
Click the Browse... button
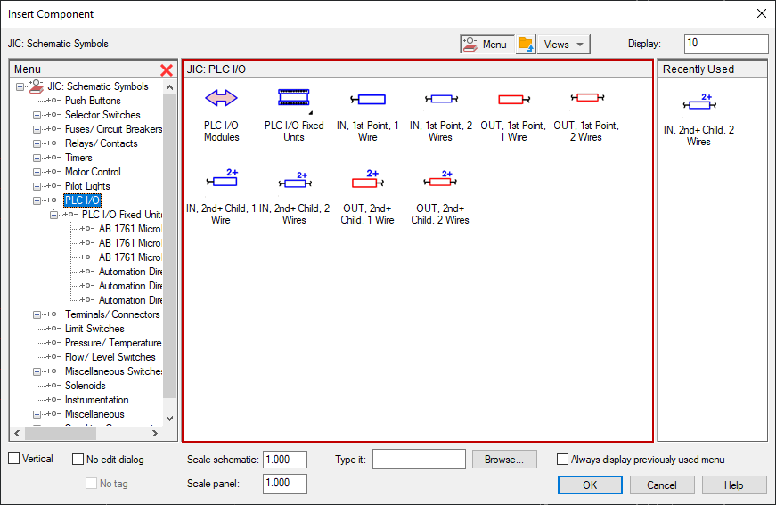click(x=504, y=460)
